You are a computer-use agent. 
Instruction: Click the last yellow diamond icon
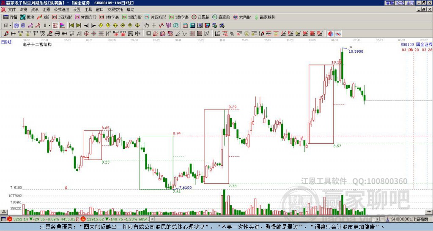(137, 25)
